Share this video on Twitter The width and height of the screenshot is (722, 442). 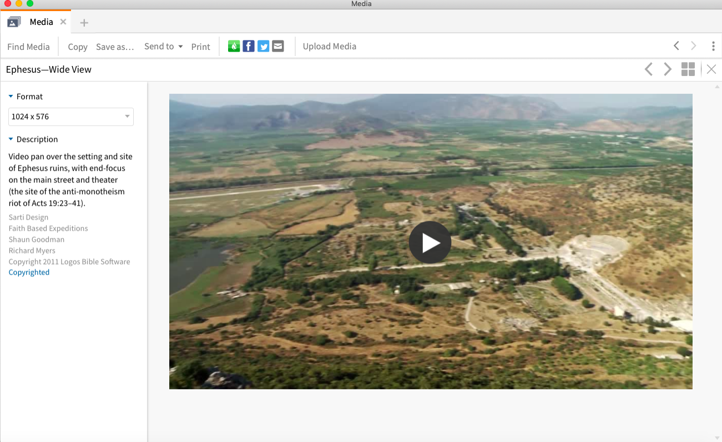263,46
